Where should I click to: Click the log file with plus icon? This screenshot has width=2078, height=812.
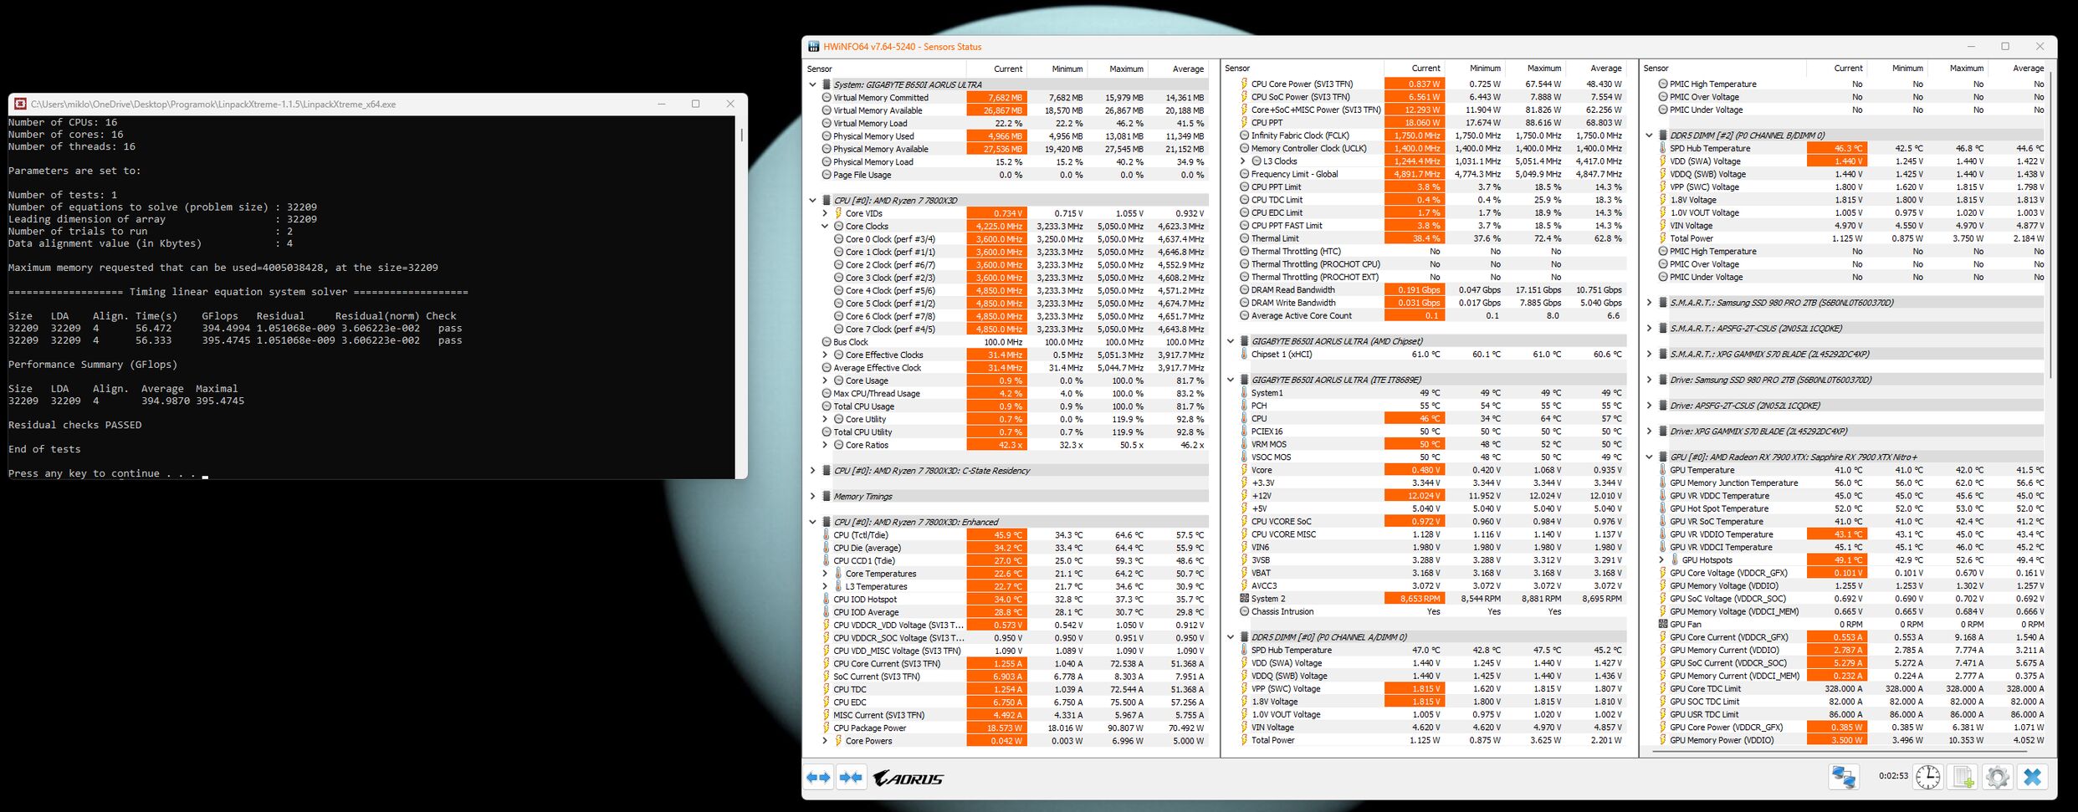[x=1963, y=777]
